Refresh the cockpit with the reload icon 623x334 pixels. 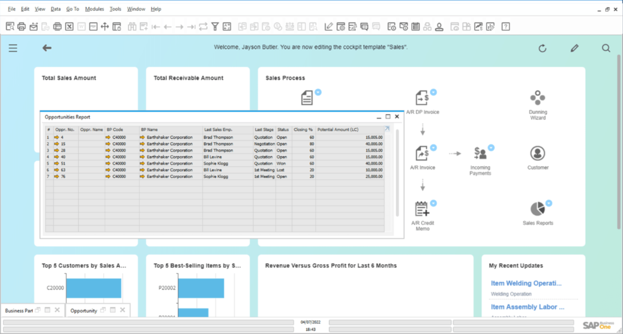(543, 49)
